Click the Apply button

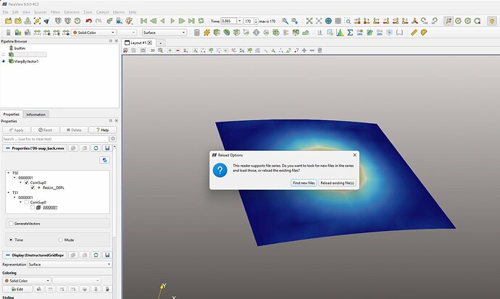(x=16, y=130)
